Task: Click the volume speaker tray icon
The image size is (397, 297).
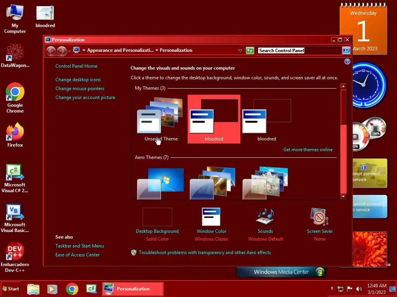Action: point(359,288)
